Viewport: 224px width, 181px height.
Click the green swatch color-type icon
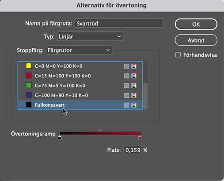pos(127,85)
